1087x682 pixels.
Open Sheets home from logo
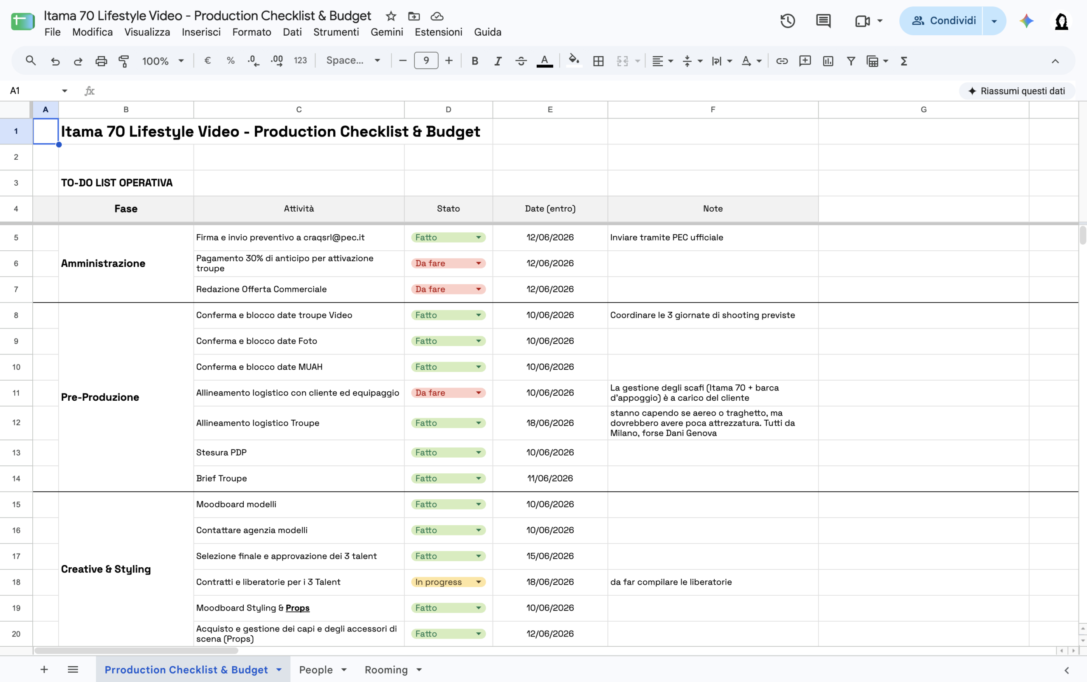tap(23, 21)
